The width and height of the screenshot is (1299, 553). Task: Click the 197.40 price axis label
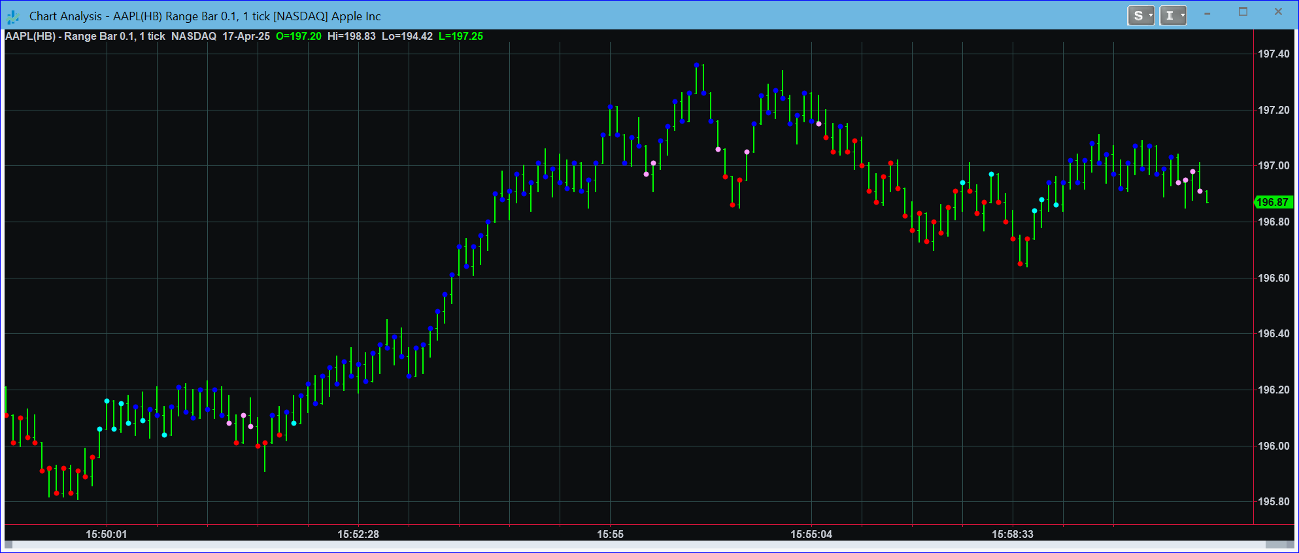point(1274,54)
